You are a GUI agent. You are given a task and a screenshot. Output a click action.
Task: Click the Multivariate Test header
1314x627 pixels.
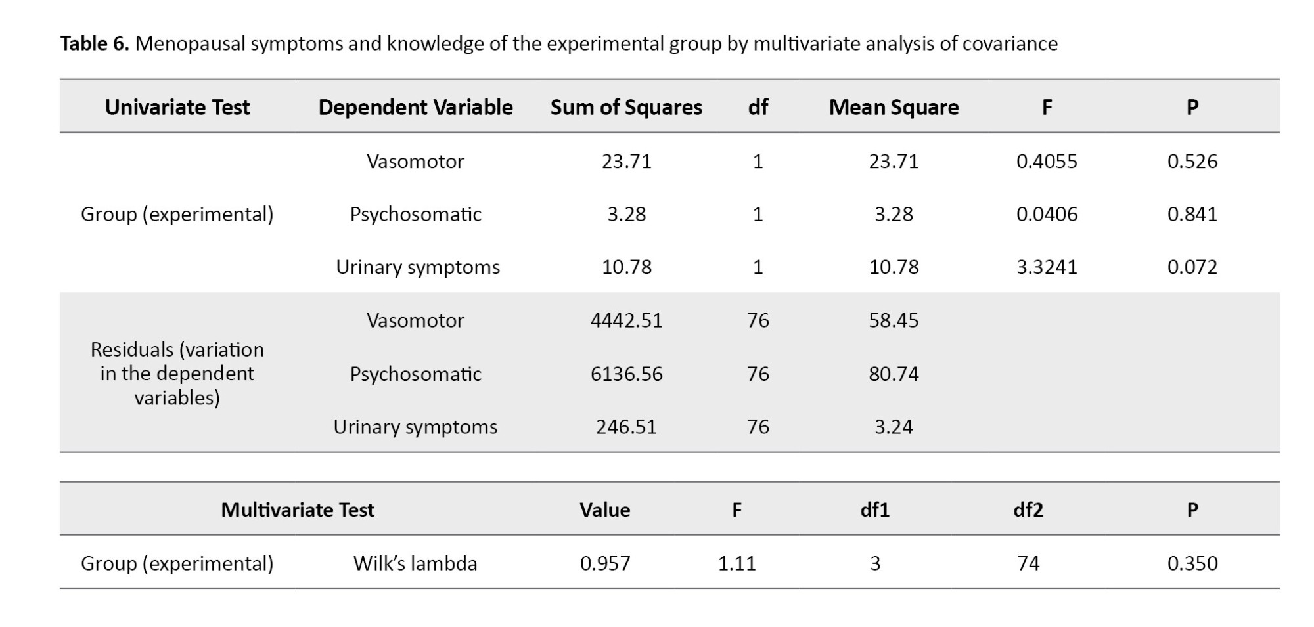(x=297, y=509)
